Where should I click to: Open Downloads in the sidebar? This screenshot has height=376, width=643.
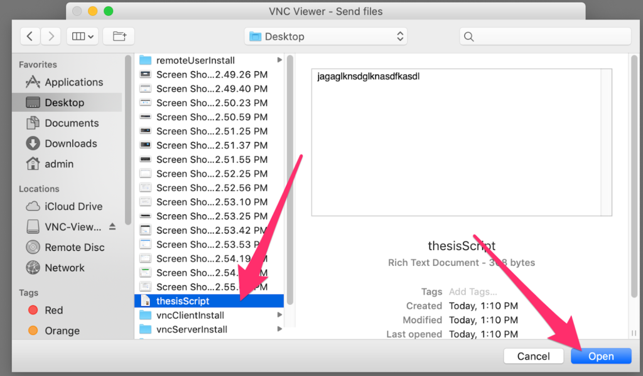[x=67, y=143]
